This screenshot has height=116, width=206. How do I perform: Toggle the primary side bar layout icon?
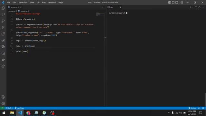click(x=170, y=3)
